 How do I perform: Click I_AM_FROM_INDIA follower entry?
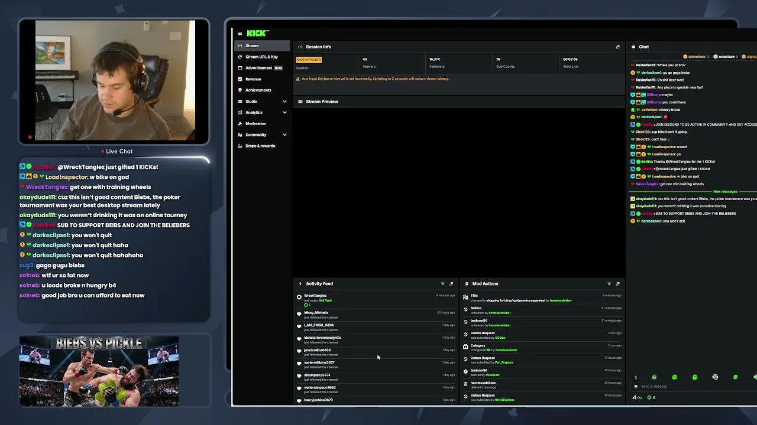coord(376,328)
